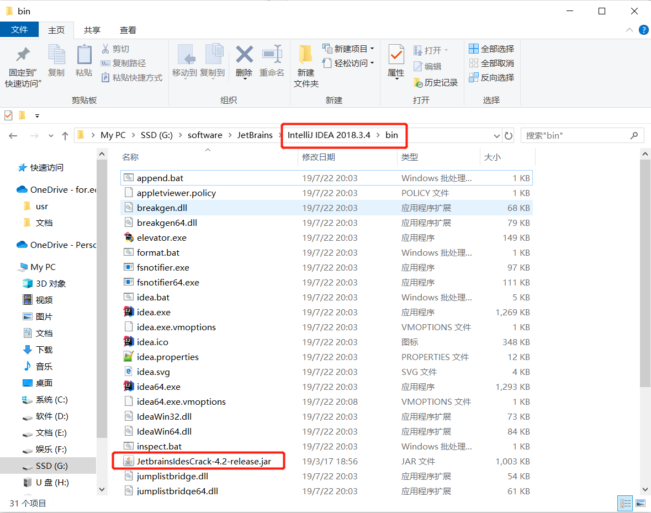The width and height of the screenshot is (651, 513).
Task: Click properties checkmark in quick access toolbar
Action: (8, 115)
